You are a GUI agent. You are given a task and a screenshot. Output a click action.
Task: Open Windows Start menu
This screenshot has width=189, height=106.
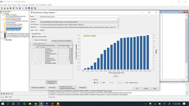[x=3, y=104]
